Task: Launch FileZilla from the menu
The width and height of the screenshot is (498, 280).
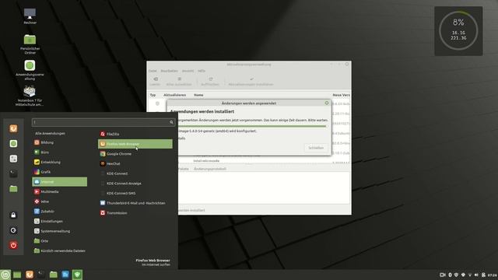Action: [x=135, y=135]
